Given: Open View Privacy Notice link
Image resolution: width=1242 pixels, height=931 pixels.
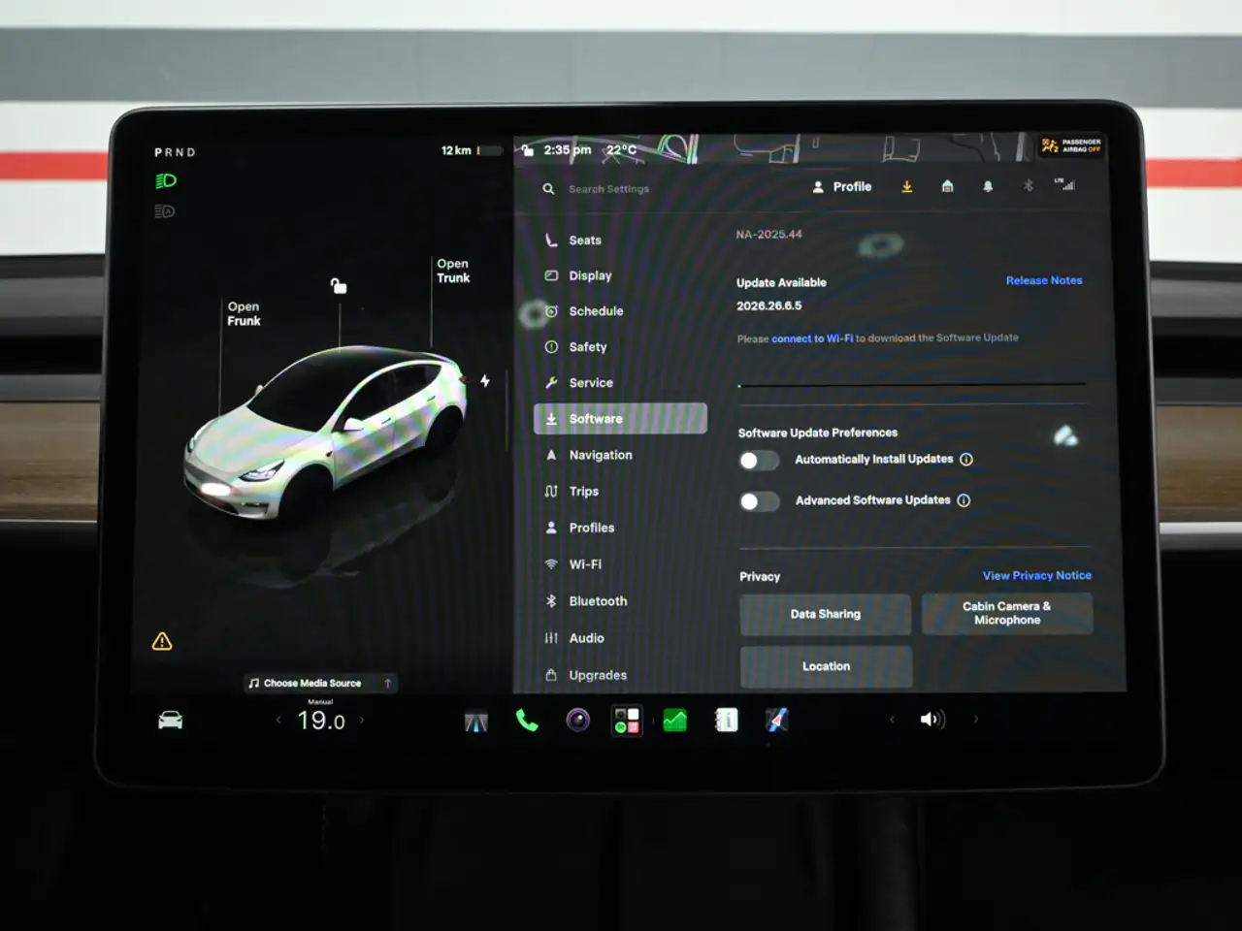Looking at the screenshot, I should click(1036, 575).
